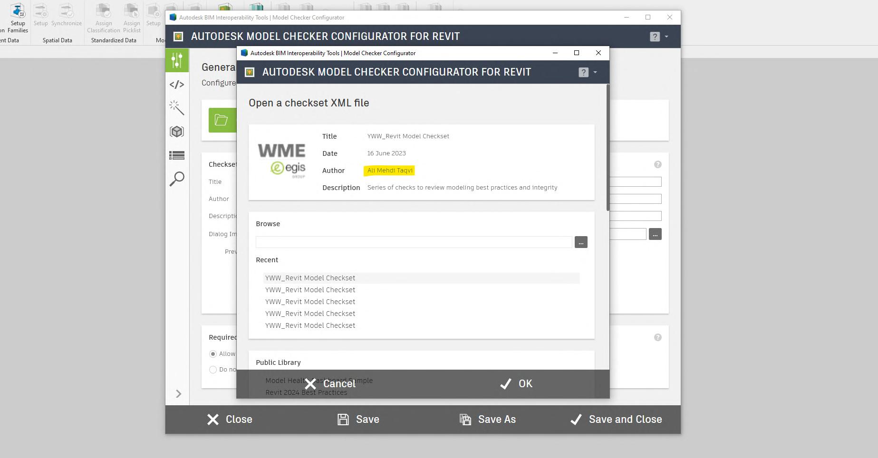878x458 pixels.
Task: Click the Title input field in back window
Action: click(635, 182)
